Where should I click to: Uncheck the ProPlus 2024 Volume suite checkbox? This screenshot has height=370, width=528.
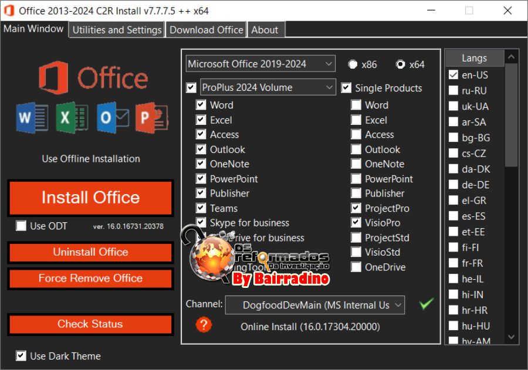pos(191,88)
